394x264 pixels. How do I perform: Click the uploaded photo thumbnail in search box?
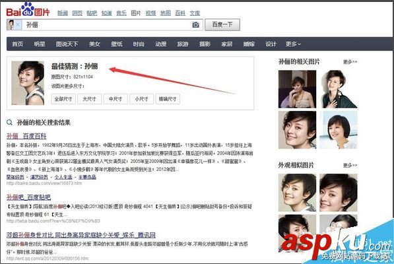click(x=11, y=24)
